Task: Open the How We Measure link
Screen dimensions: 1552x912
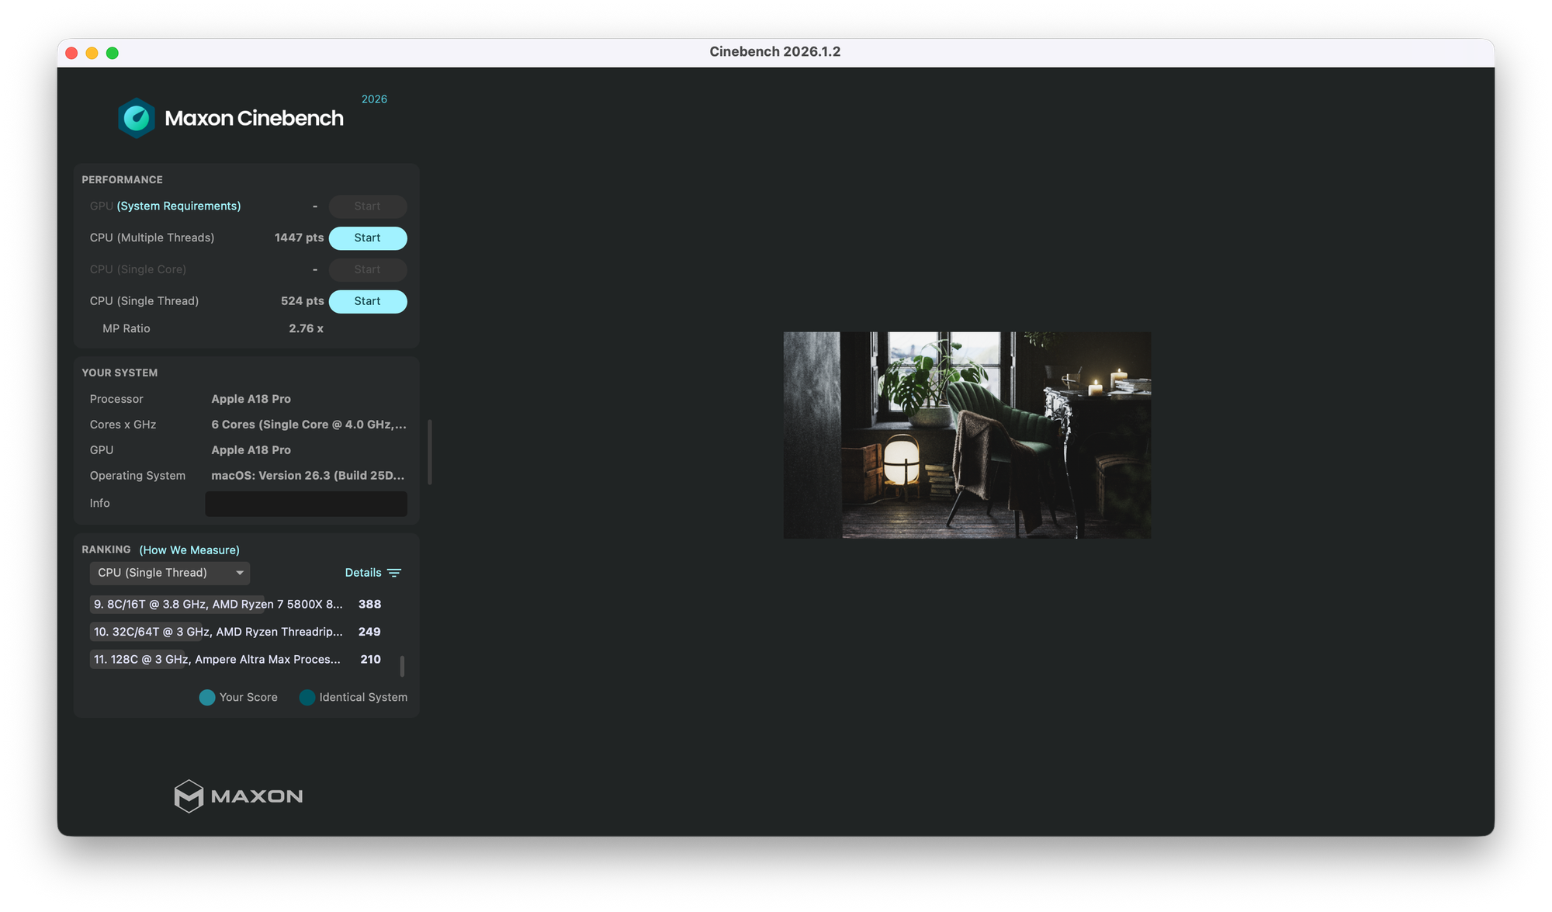Action: click(x=189, y=550)
